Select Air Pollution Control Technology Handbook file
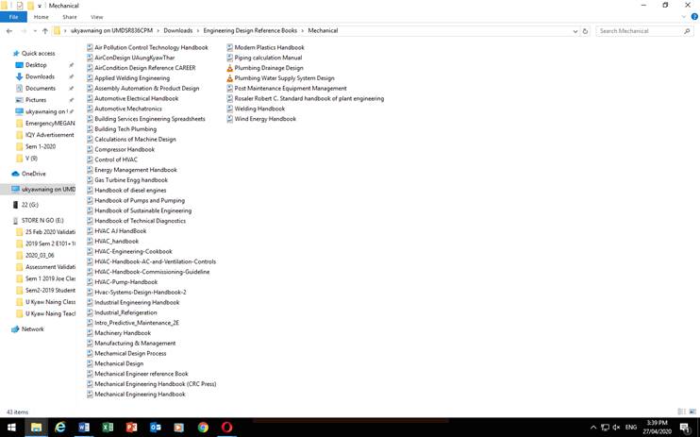This screenshot has width=700, height=437. [x=151, y=47]
